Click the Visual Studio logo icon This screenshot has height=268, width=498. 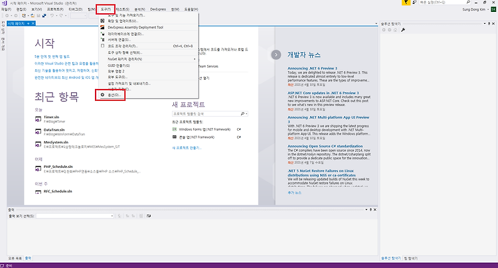pos(4,3)
